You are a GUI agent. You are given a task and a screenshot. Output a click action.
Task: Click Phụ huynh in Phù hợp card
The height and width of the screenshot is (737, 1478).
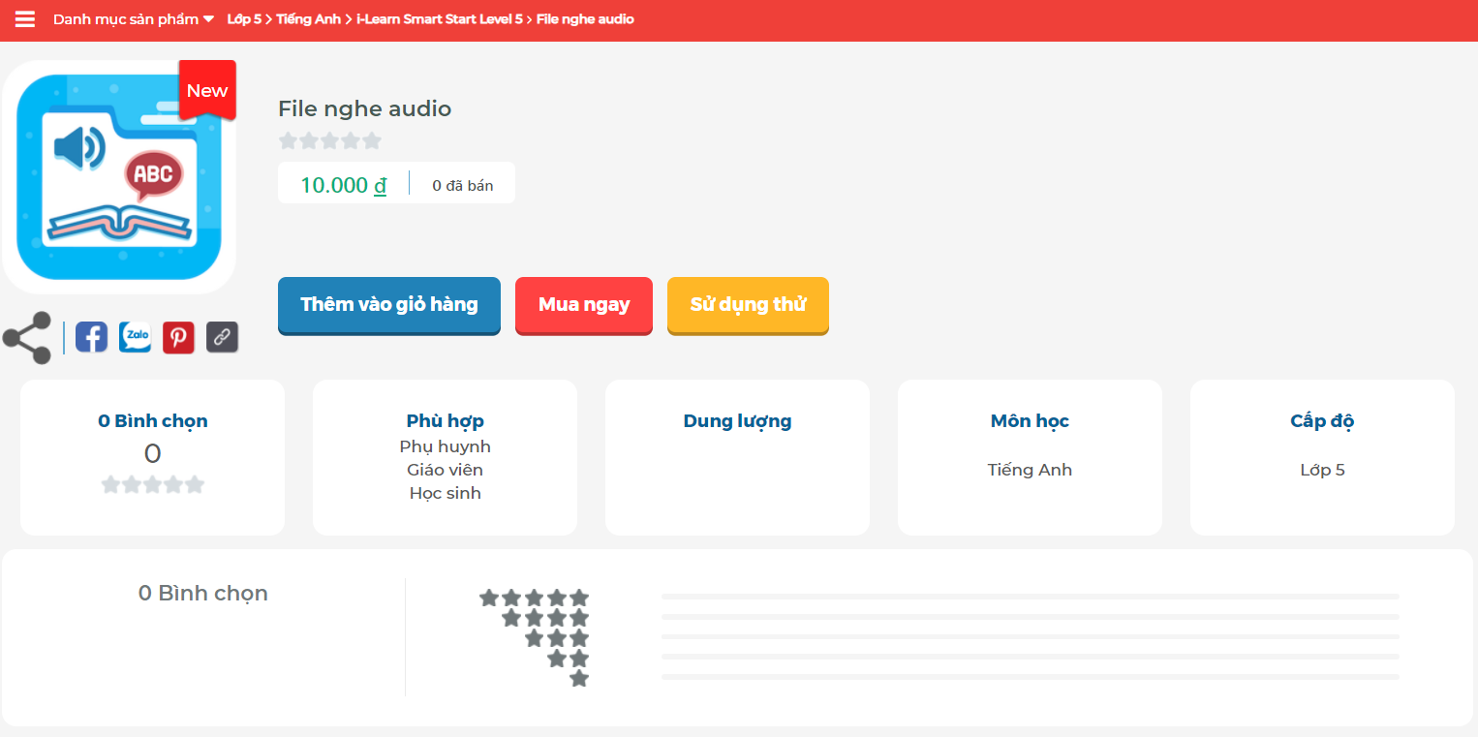coord(446,446)
